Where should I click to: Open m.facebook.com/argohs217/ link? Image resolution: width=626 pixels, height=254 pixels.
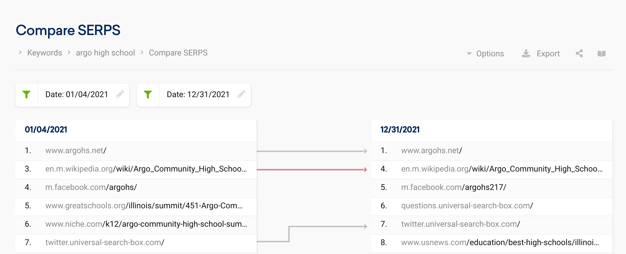pos(454,187)
